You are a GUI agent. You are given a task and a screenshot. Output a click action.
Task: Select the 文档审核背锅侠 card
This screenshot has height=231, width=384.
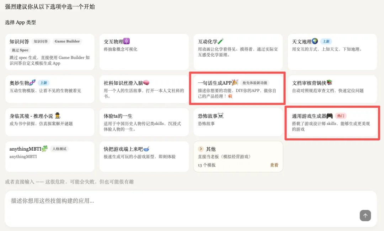[332, 89]
